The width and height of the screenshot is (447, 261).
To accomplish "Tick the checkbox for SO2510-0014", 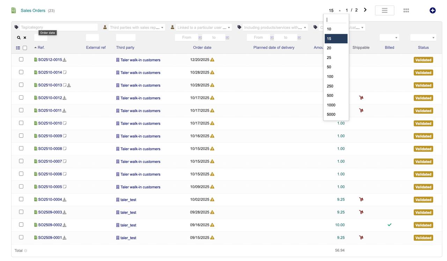I will tap(21, 72).
